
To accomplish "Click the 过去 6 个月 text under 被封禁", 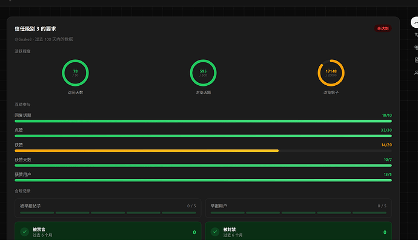I will tap(233, 235).
